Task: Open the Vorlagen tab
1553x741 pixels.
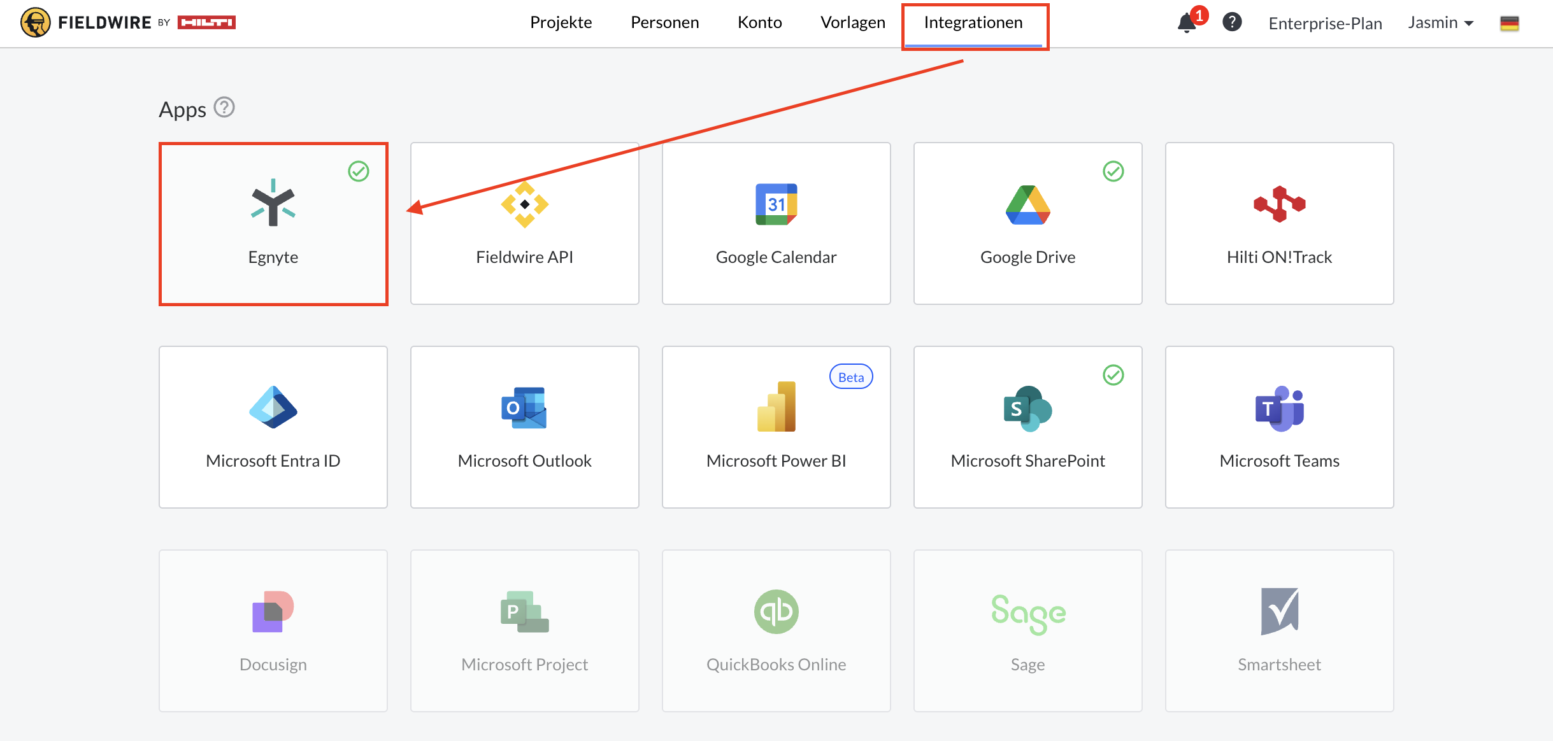Action: [852, 22]
